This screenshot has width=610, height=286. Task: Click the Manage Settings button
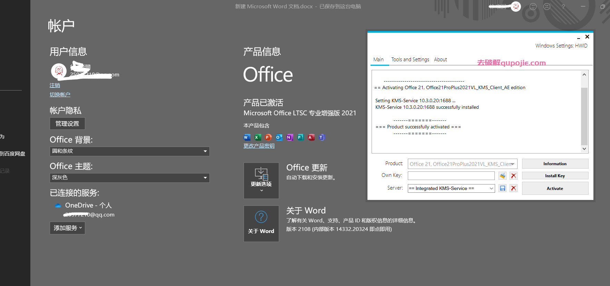coord(67,124)
